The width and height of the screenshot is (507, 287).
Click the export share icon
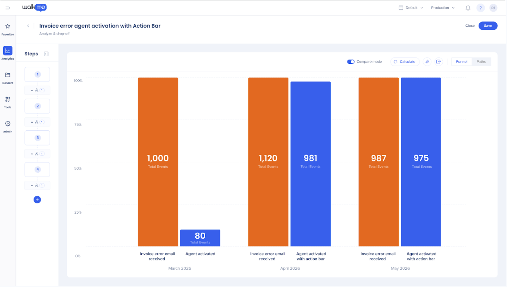(439, 61)
